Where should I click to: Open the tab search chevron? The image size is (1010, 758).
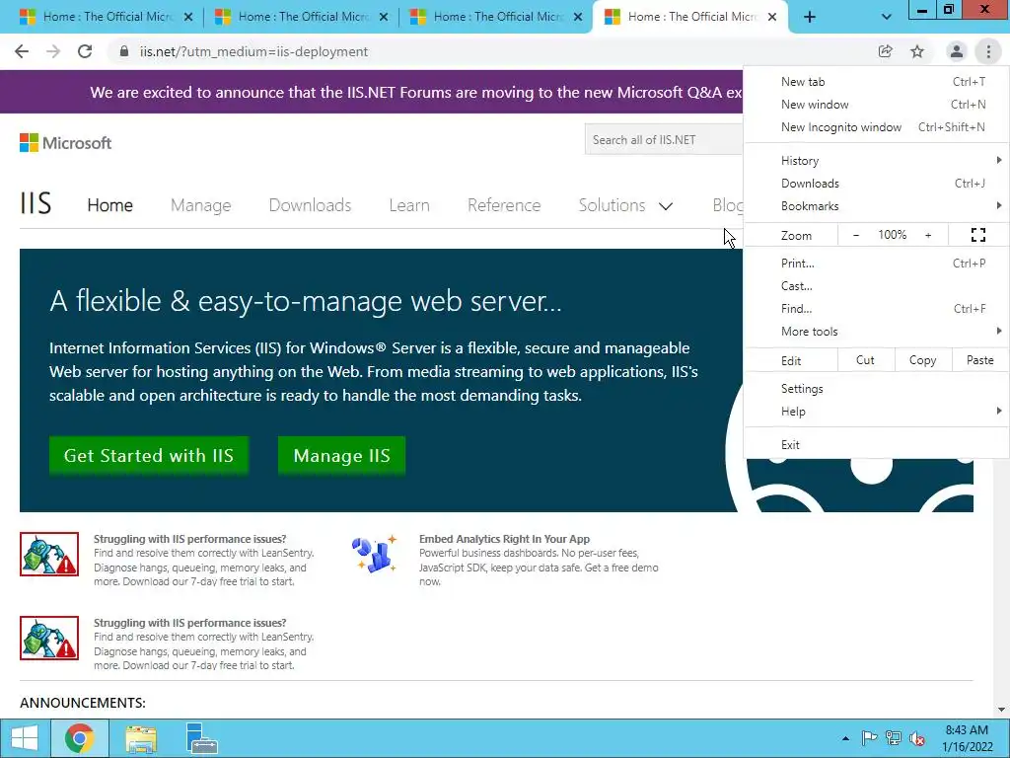click(x=887, y=18)
